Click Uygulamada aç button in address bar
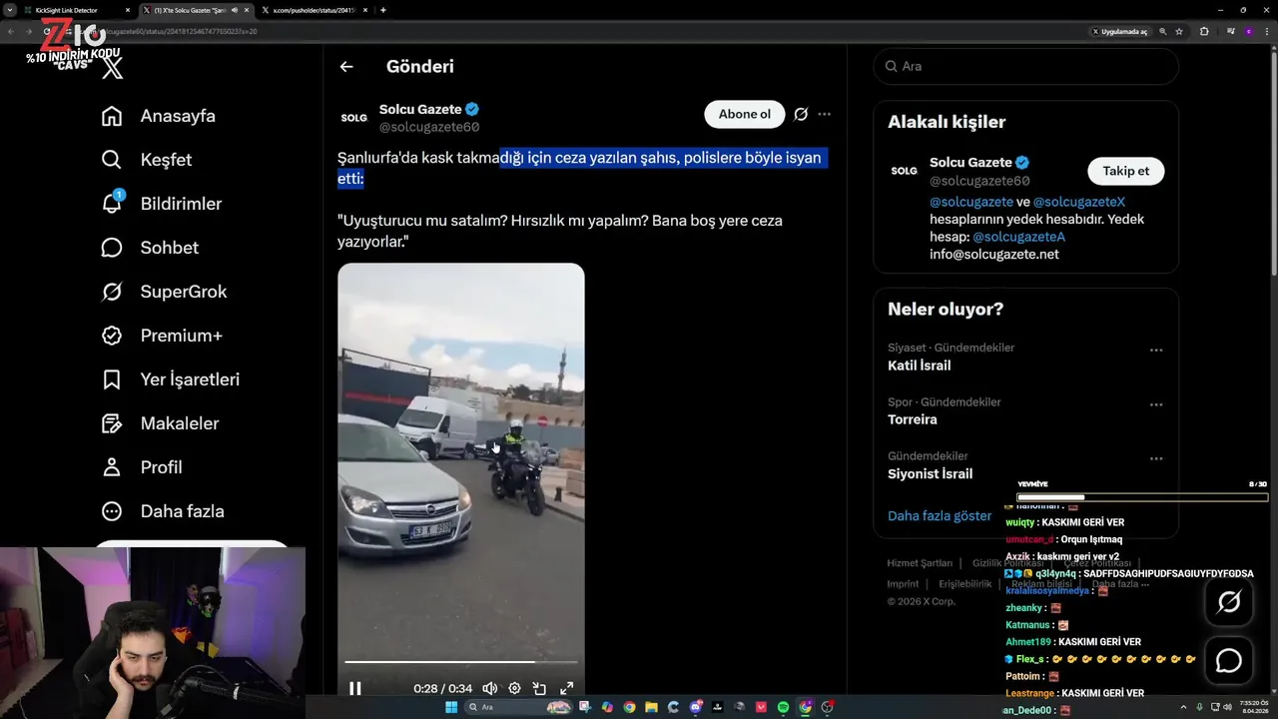 click(1118, 31)
